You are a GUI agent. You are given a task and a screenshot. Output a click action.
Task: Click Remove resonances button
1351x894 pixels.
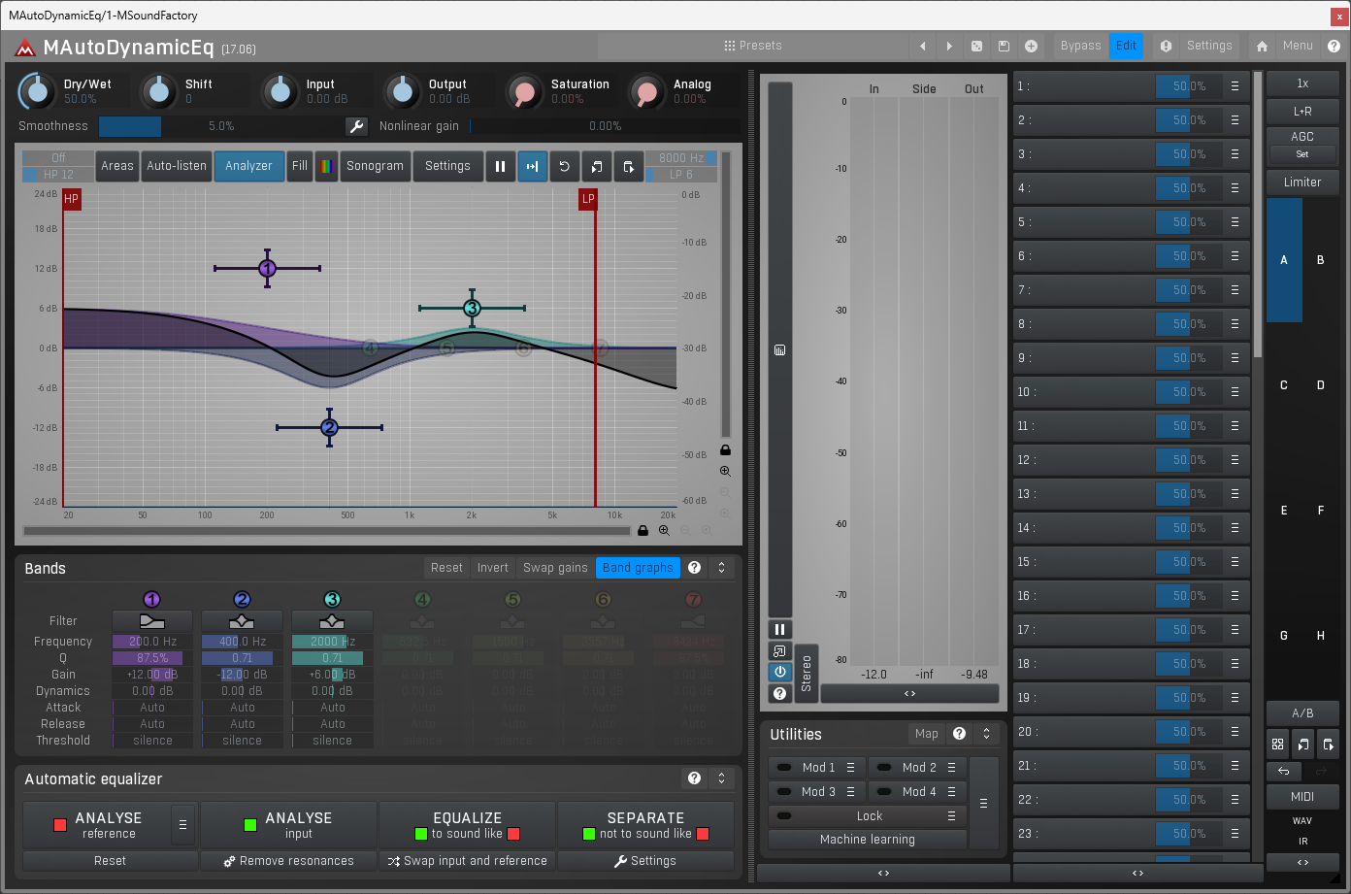pyautogui.click(x=288, y=861)
